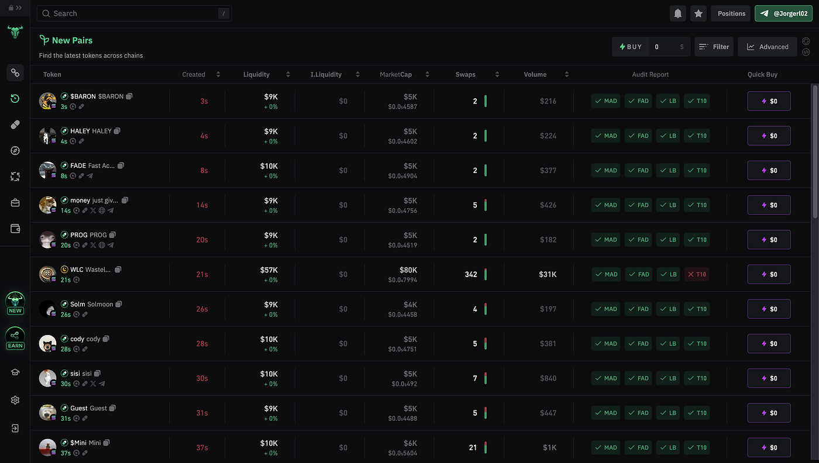Select the pill icon in the left sidebar
This screenshot has height=463, width=819.
click(15, 124)
